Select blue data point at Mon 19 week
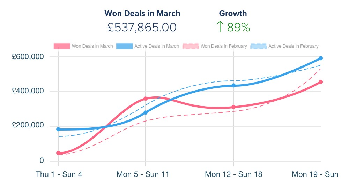This screenshot has width=349, height=188. [321, 58]
